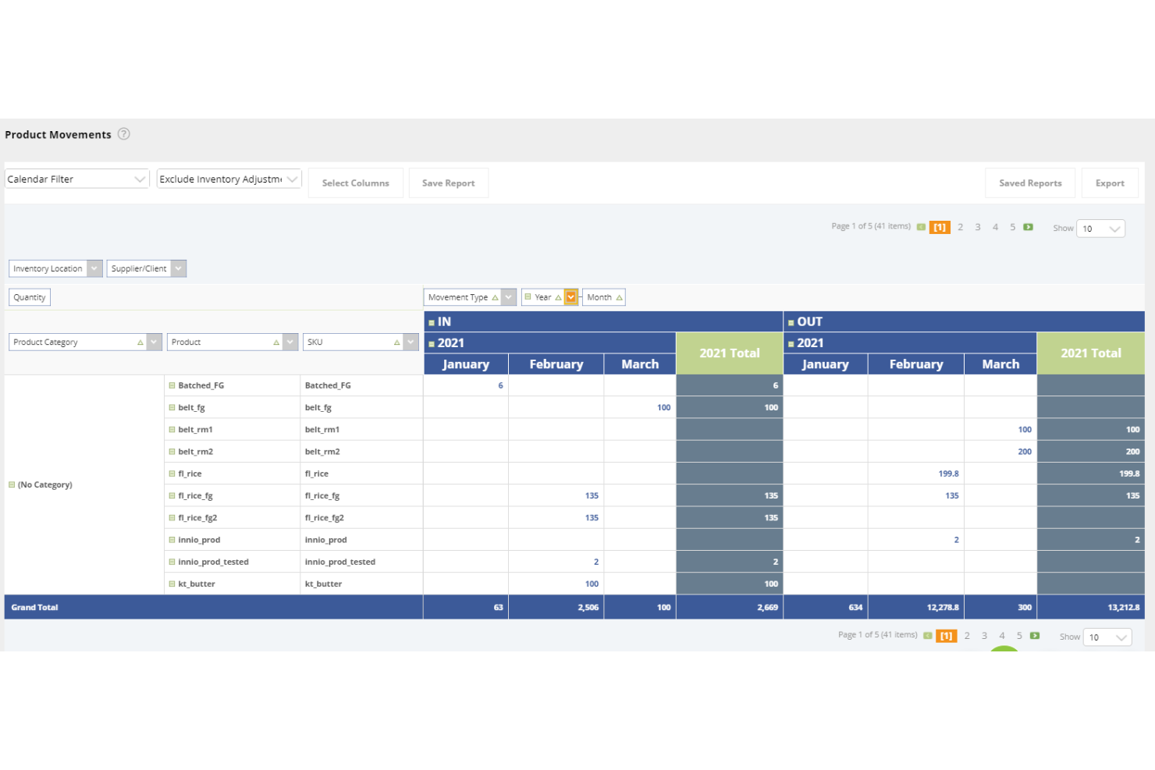Image resolution: width=1155 pixels, height=770 pixels.
Task: Go to next page using green arrow icon
Action: (x=1029, y=226)
